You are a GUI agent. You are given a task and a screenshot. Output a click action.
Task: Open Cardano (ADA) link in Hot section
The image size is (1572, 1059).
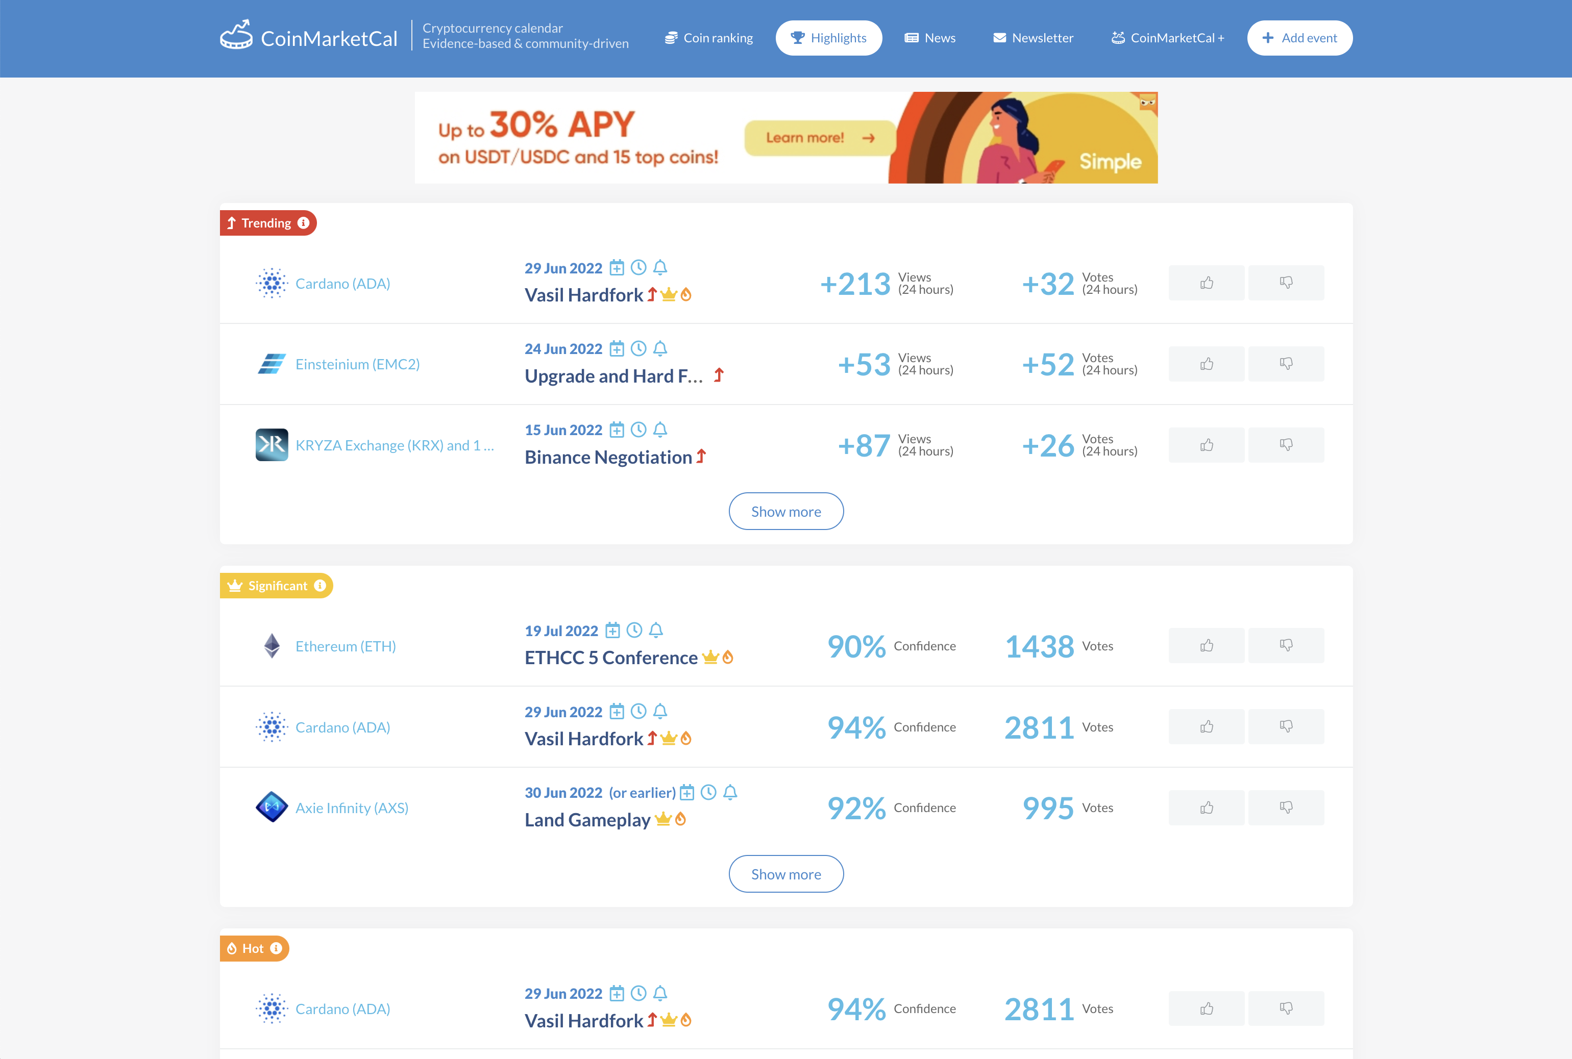tap(342, 1008)
